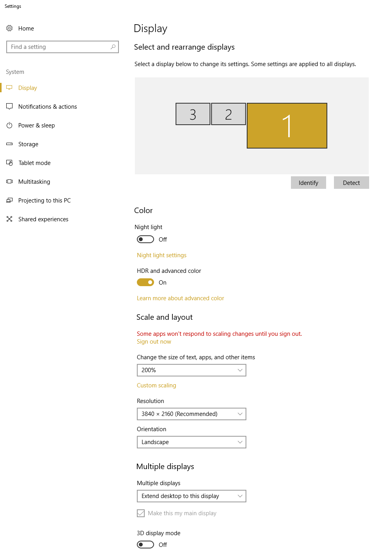Click the Shared experiences icon

[x=9, y=219]
